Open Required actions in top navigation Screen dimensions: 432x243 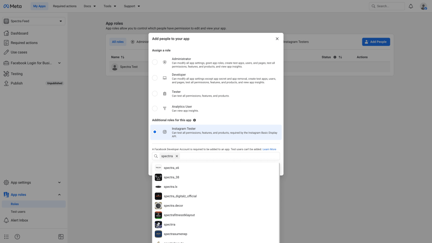(65, 6)
